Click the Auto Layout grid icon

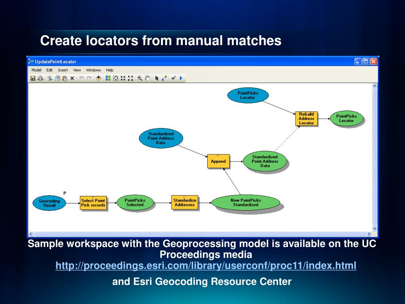(108, 78)
